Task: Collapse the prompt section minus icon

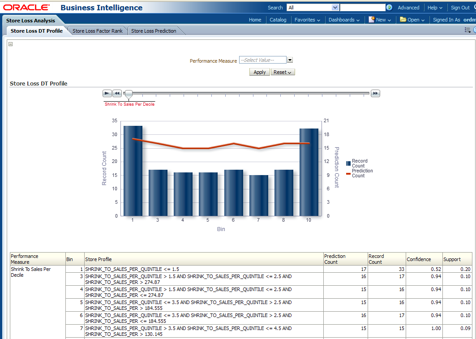Action: 11,44
